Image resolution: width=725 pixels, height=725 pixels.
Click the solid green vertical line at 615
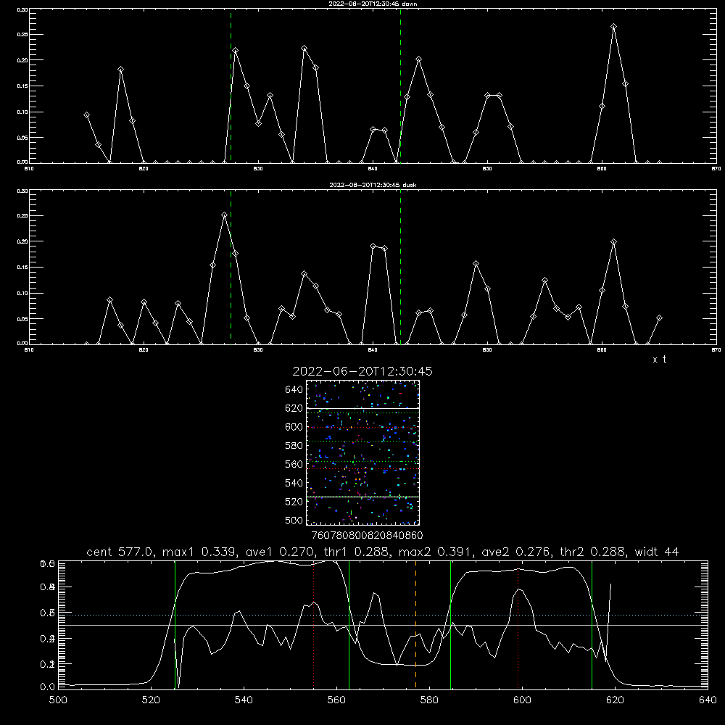pos(592,624)
